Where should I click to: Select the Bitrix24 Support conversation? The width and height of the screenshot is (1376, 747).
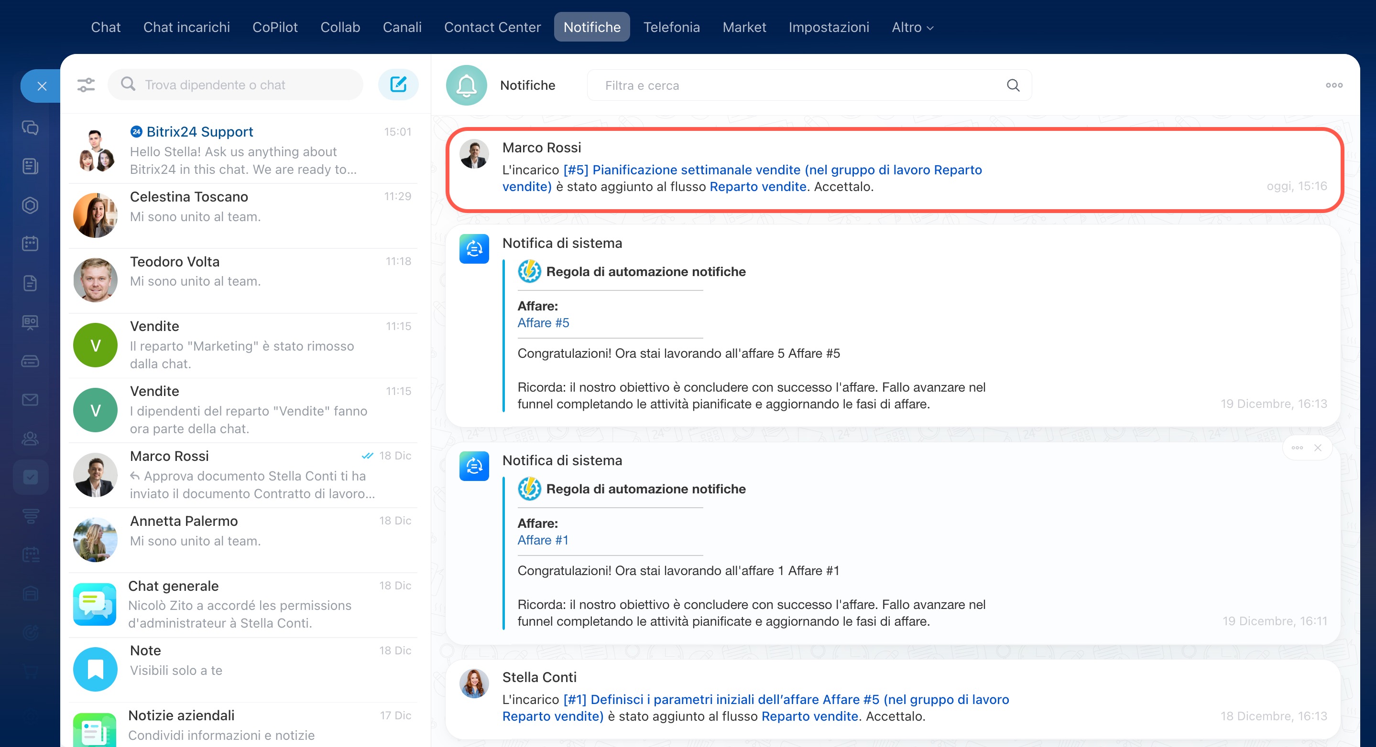243,150
